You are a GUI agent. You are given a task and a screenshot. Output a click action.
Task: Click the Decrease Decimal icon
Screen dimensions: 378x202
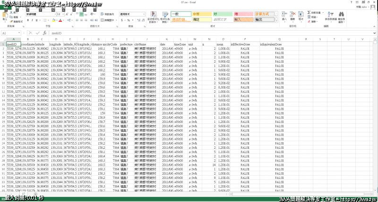tap(143, 20)
